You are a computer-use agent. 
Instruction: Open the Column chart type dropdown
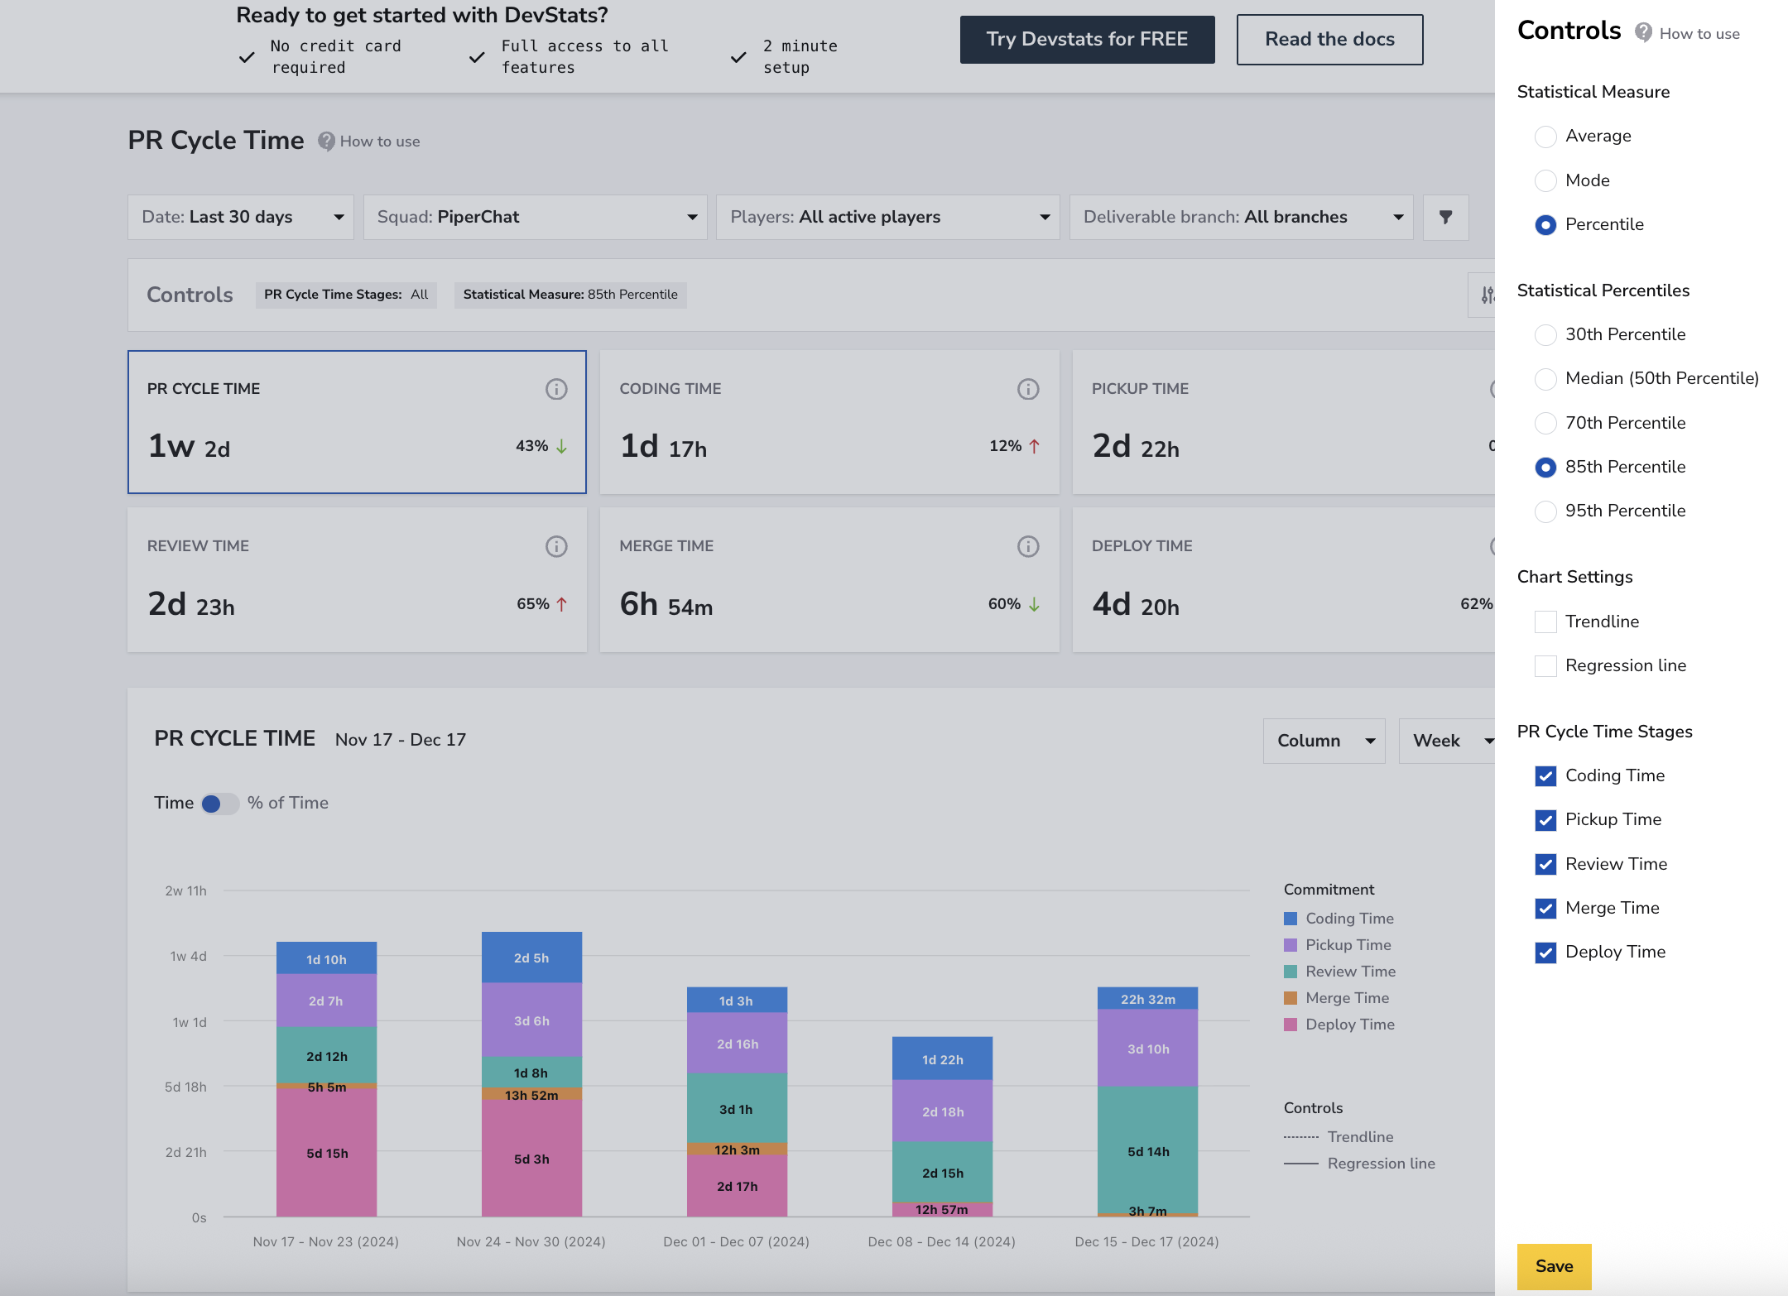(x=1324, y=741)
